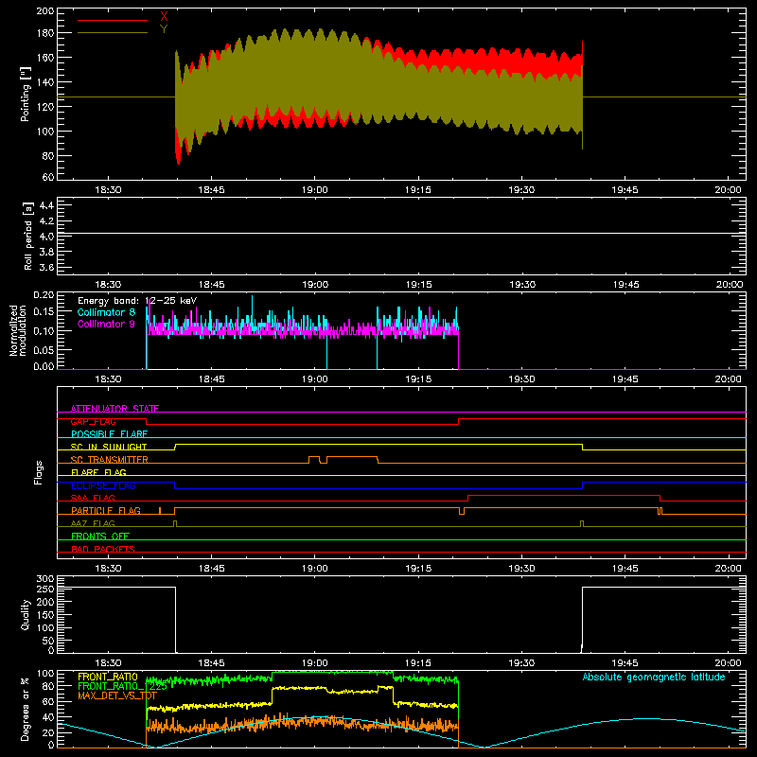Image resolution: width=757 pixels, height=757 pixels.
Task: Click the 'Degrees or %' axis title
Action: (26, 710)
